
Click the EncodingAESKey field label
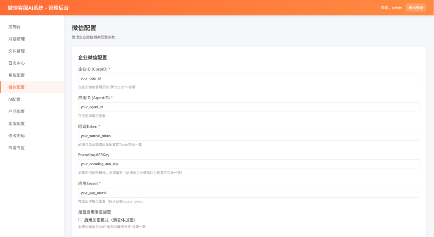(x=94, y=155)
